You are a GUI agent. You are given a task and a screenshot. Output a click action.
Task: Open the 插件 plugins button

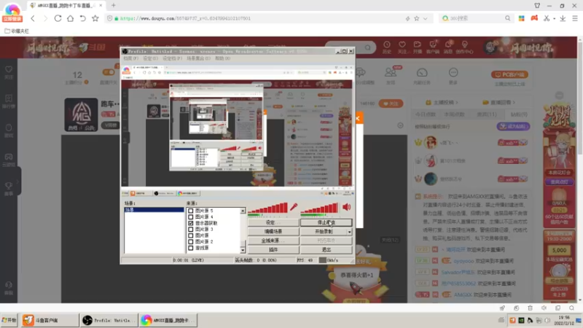point(273,249)
